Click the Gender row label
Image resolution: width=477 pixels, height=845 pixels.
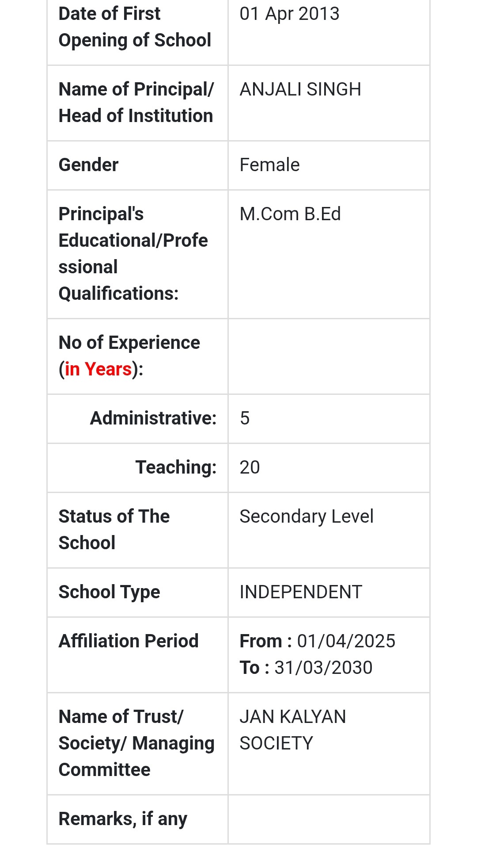pos(88,165)
